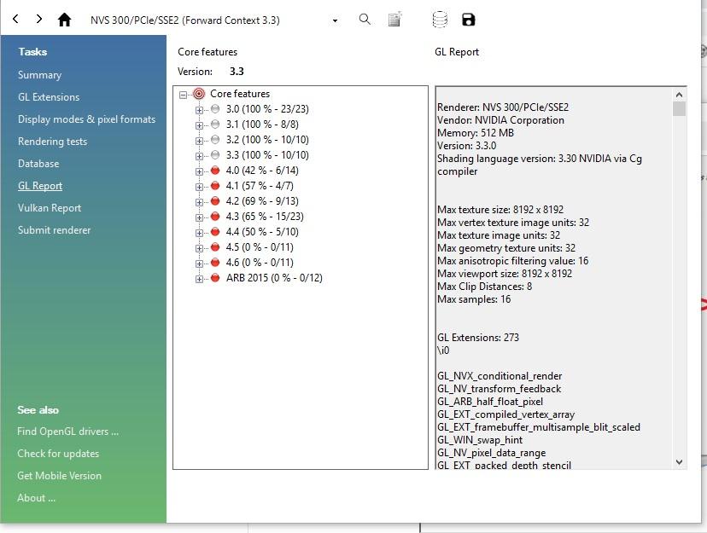Open the search magnifier icon
Screen dimensions: 707x533
point(365,19)
